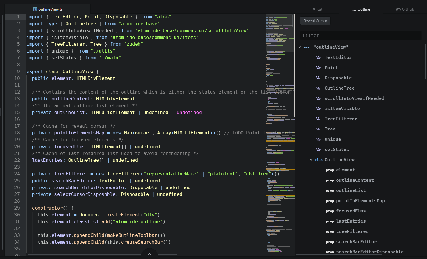Open the GitHub panel tab
This screenshot has width=427, height=259.
point(405,9)
